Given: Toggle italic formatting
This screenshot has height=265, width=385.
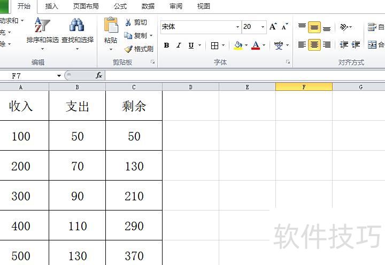Looking at the screenshot, I should (179, 45).
